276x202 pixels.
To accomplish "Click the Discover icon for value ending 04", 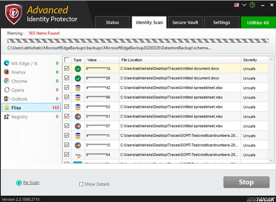I will [x=78, y=155].
